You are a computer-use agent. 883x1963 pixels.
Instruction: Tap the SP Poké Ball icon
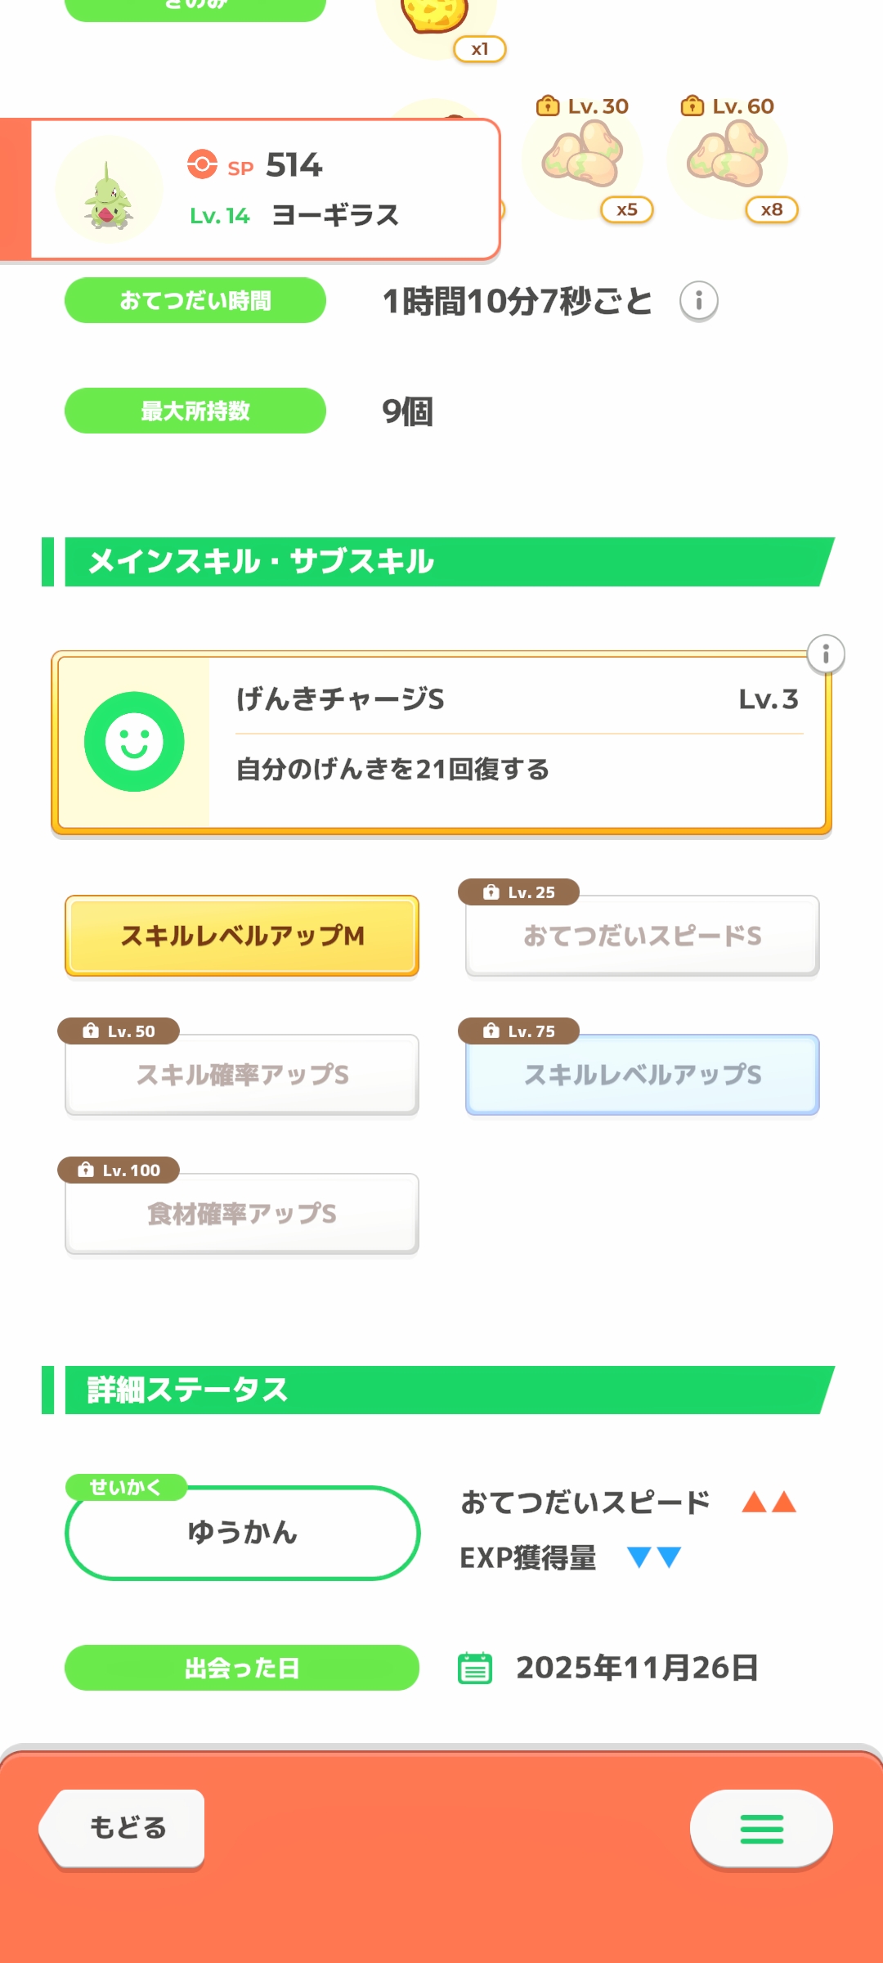202,164
